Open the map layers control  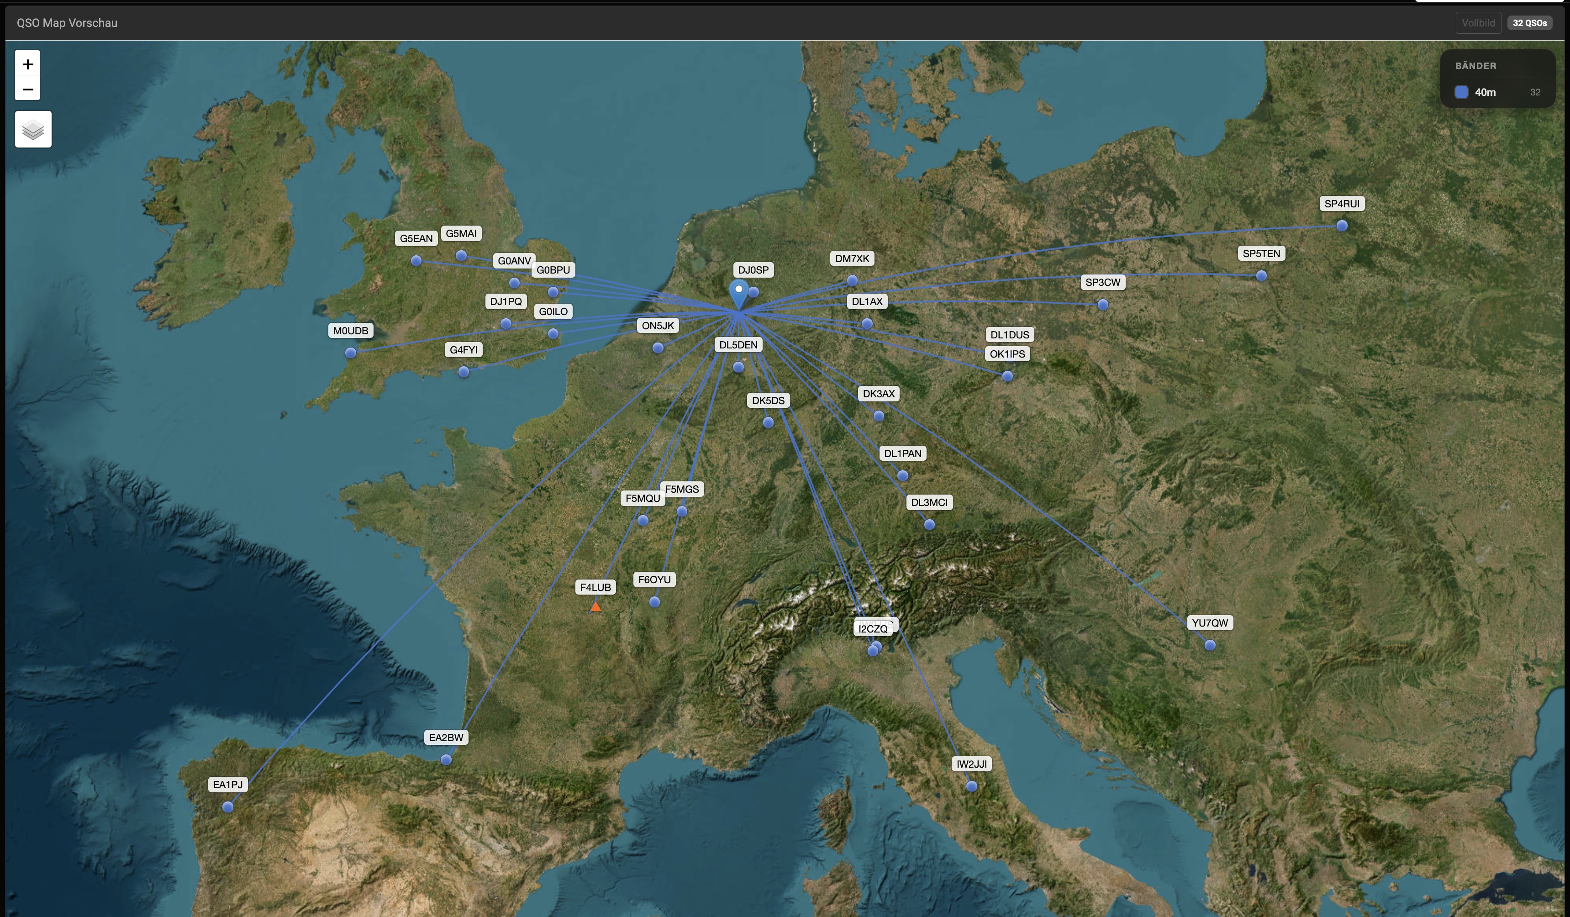(33, 130)
